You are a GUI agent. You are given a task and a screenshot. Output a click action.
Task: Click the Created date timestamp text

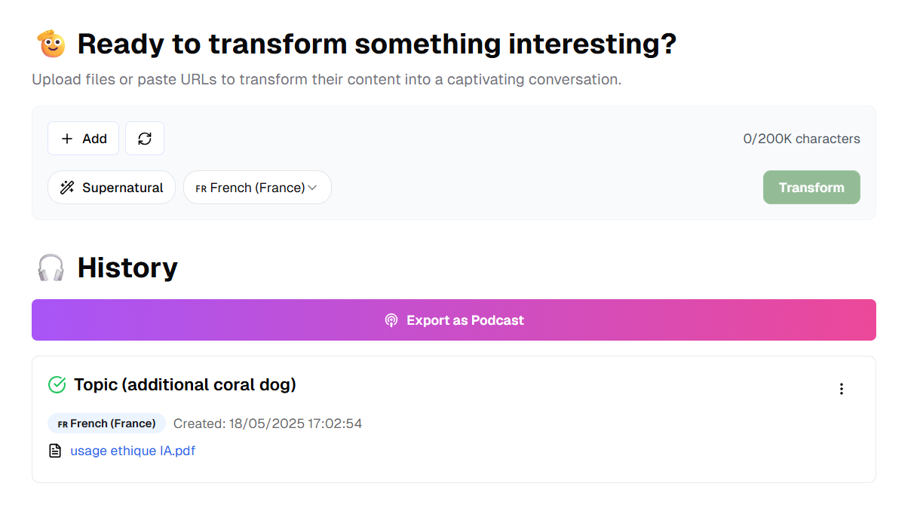[x=268, y=424]
